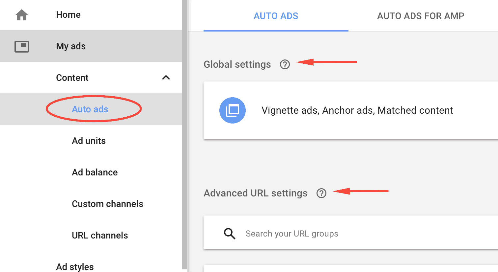
Task: Open Custom channels in sidebar
Action: tap(107, 204)
